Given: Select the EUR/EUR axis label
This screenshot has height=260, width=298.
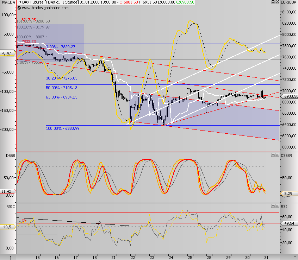Looking at the screenshot, I should click(x=288, y=2).
